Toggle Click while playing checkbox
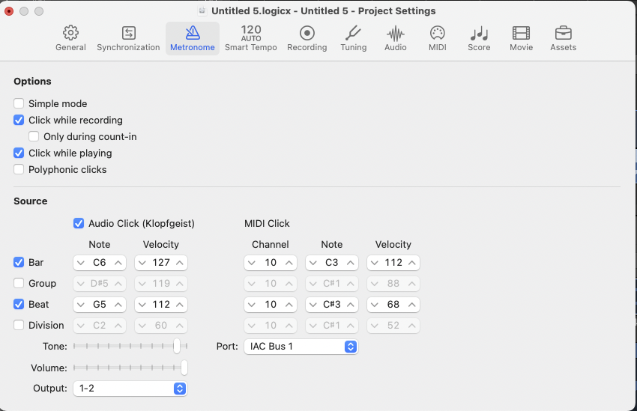Screen dimensions: 637x411 (19, 153)
